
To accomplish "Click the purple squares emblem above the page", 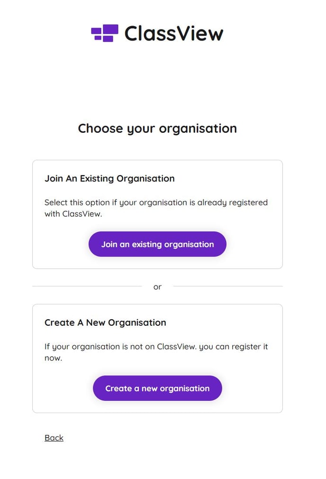I will point(103,33).
